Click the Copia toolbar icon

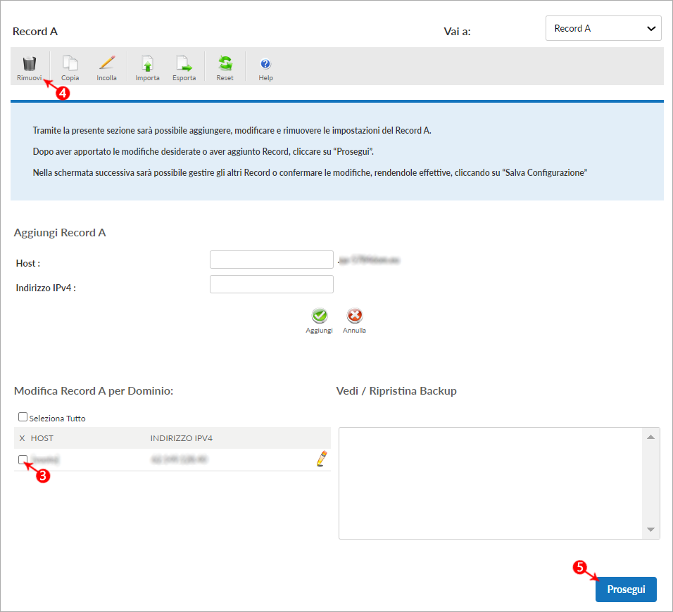(x=70, y=63)
